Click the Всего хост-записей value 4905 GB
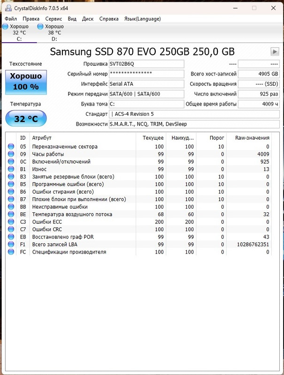 click(259, 74)
